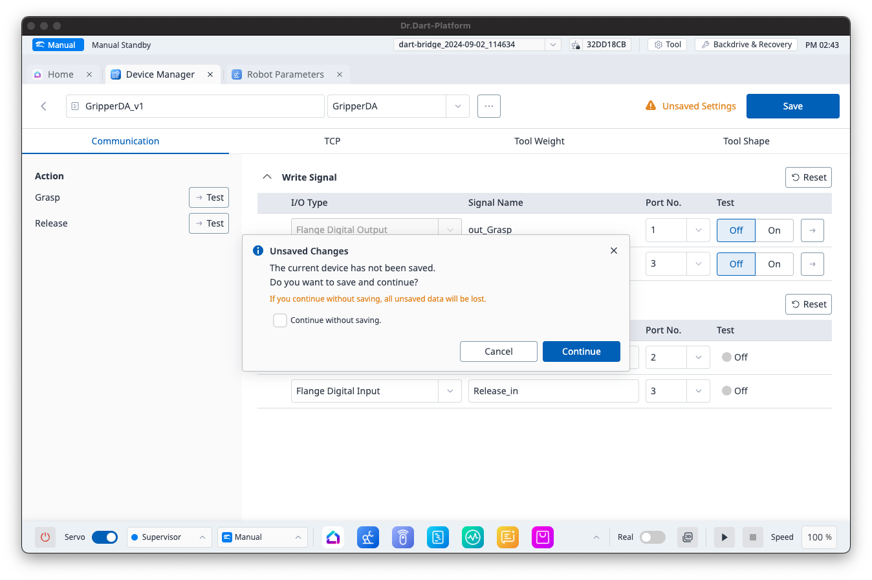
Task: Switch to the Robot Parameters tab
Action: pyautogui.click(x=285, y=74)
